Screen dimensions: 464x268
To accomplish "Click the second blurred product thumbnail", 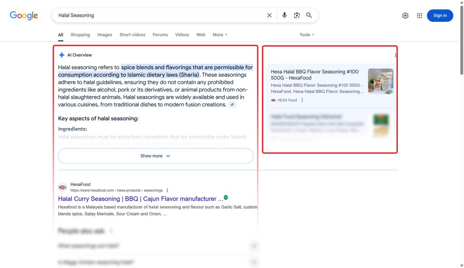I will pos(381,125).
